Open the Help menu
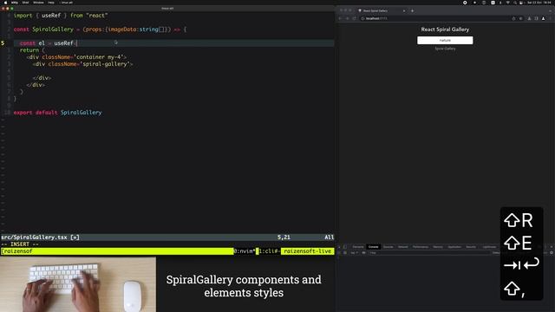Screen dimensions: 555x312 (51, 3)
